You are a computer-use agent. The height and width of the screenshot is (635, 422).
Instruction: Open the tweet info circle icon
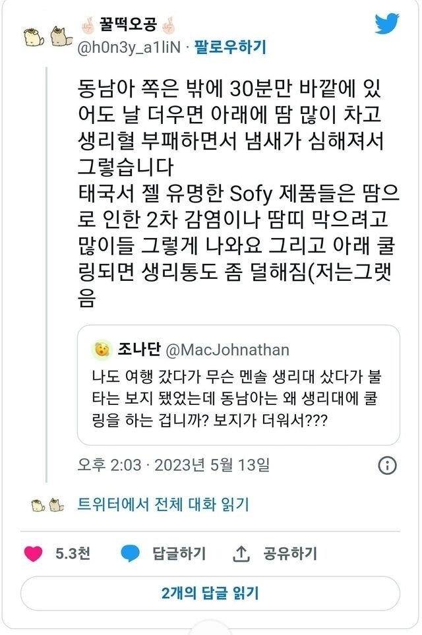[x=387, y=466]
